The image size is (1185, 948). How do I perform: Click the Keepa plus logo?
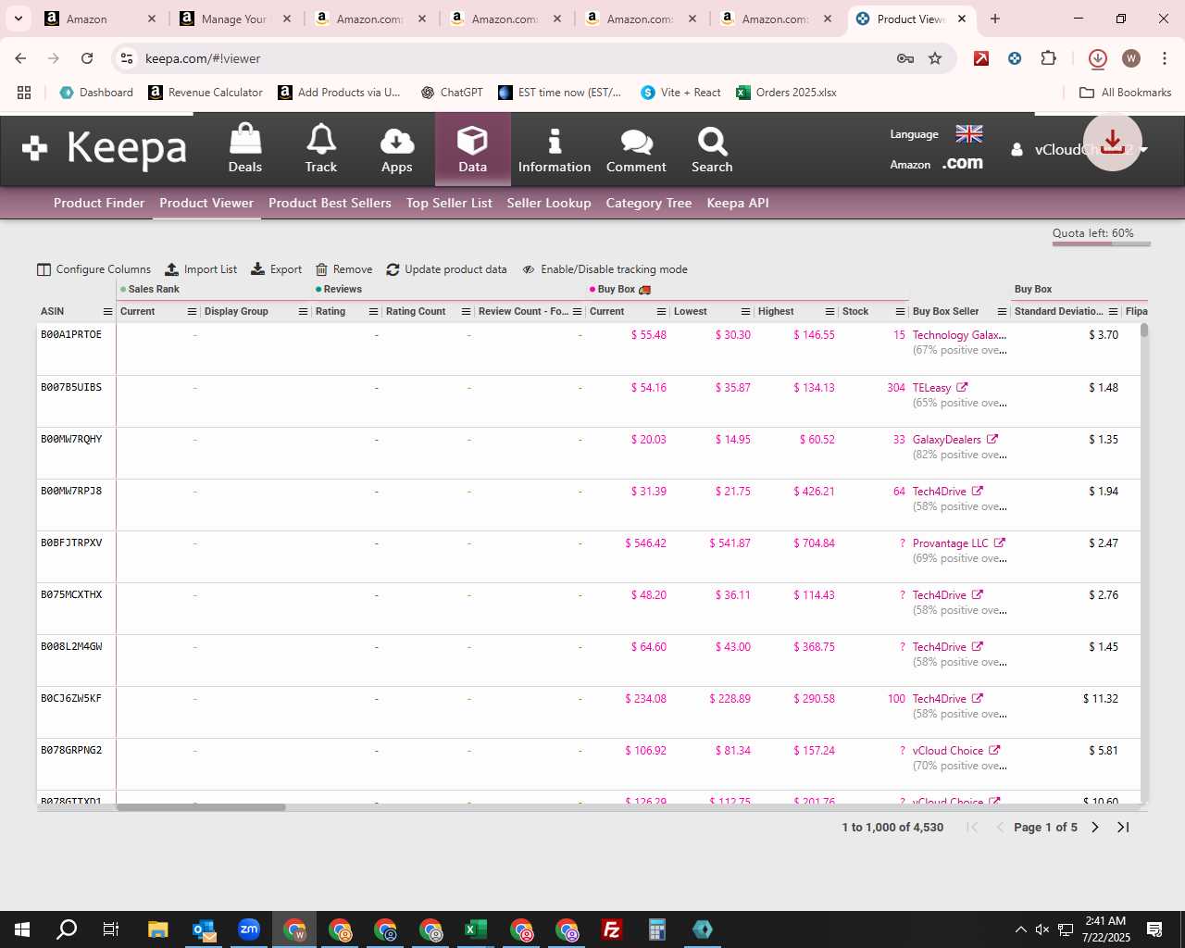[34, 148]
